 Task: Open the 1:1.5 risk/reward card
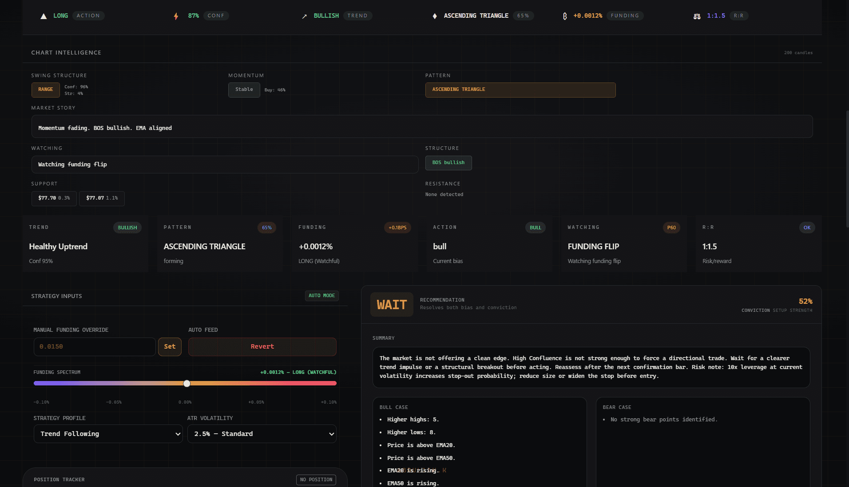[x=759, y=244]
